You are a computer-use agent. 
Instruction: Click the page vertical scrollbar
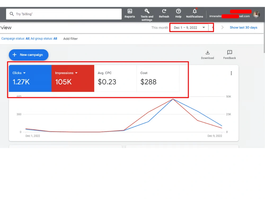[264, 37]
